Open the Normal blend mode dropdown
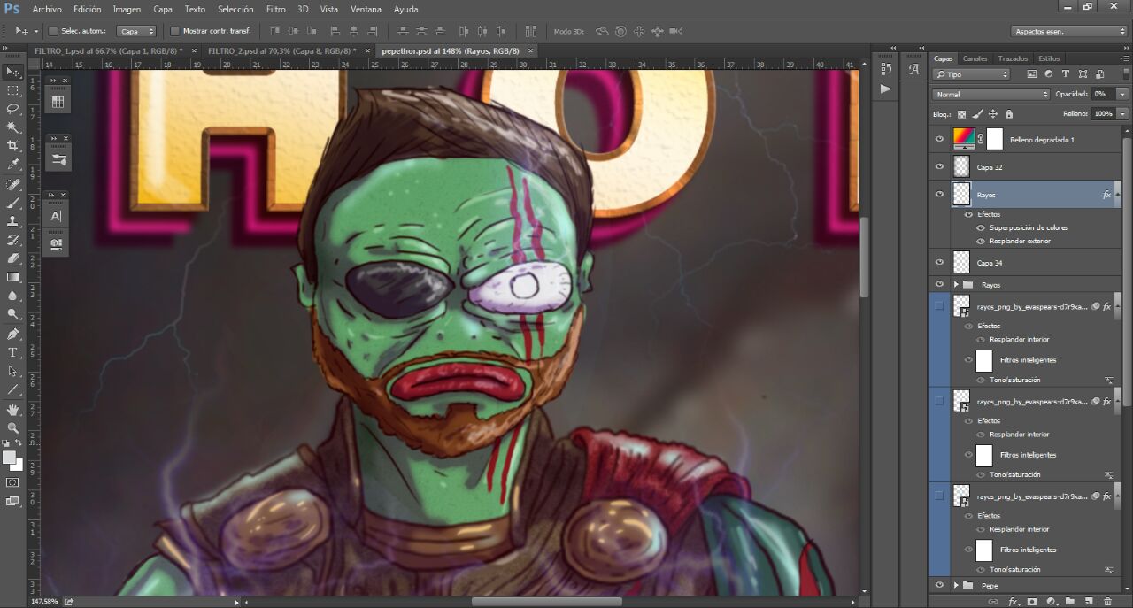Viewport: 1133px width, 608px height. coord(990,94)
